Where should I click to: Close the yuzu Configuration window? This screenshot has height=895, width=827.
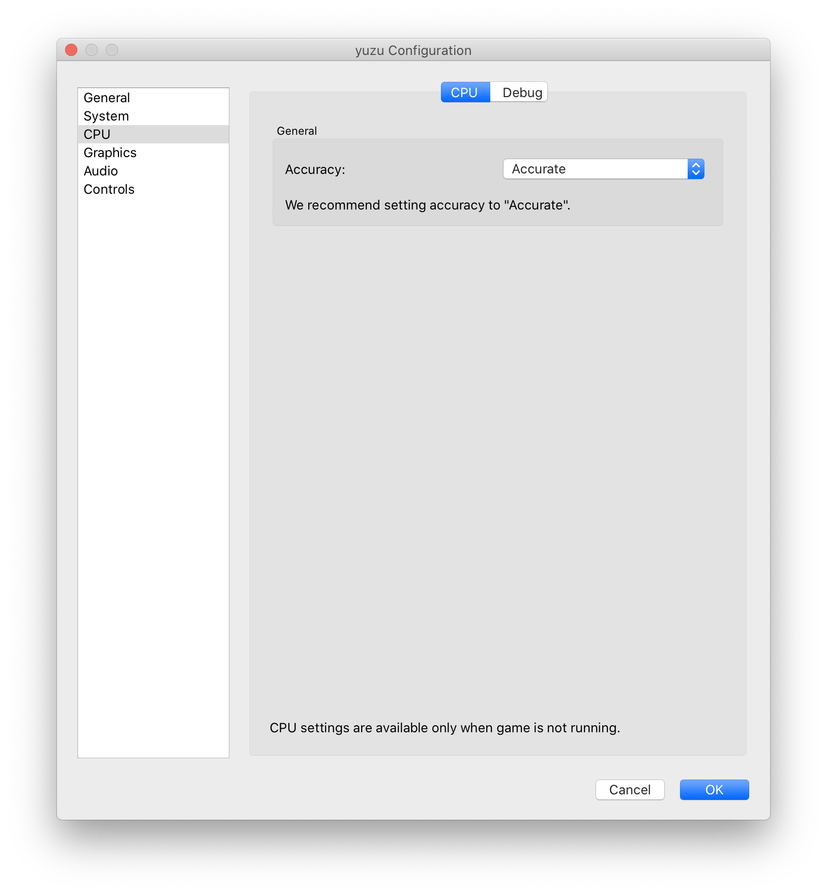coord(71,50)
